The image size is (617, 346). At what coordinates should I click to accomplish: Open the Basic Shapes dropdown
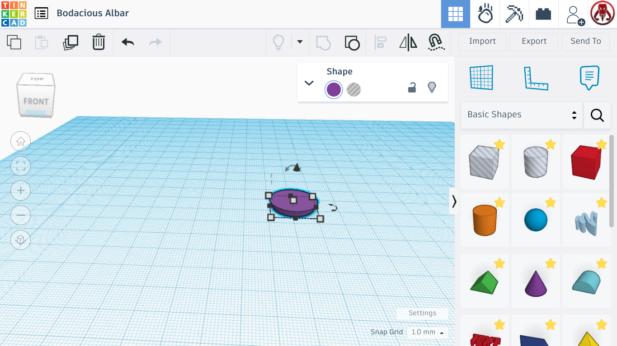[x=521, y=115]
